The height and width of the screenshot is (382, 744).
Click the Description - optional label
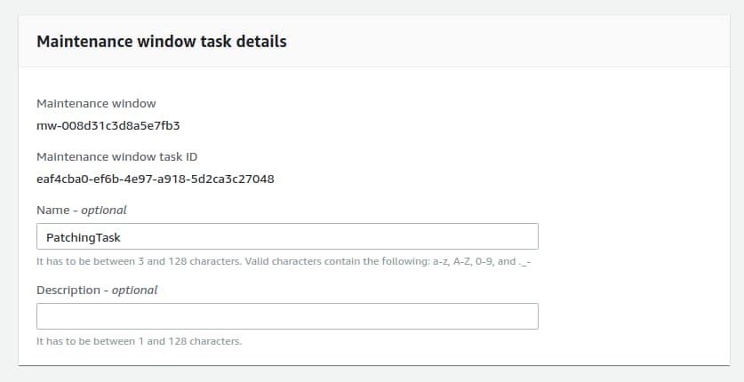click(x=97, y=290)
